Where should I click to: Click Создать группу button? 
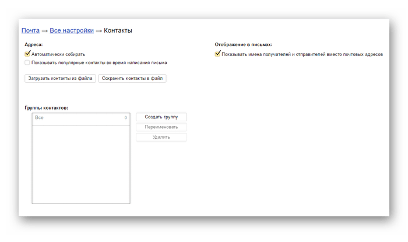coord(161,117)
